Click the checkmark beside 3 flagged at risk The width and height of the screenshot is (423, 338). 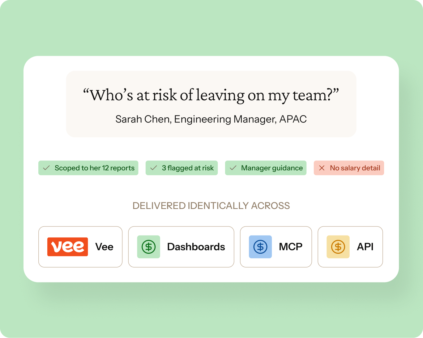154,168
